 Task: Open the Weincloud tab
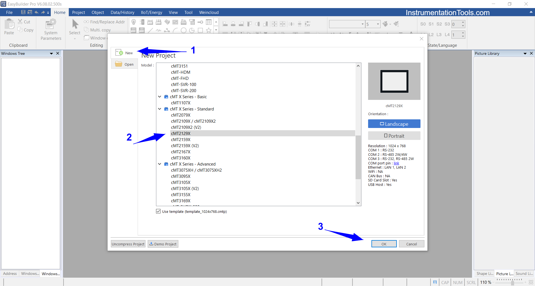[209, 12]
